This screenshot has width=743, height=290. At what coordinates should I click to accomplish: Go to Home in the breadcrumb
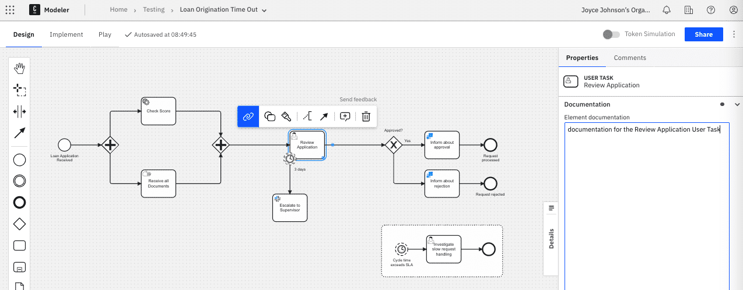(x=118, y=10)
